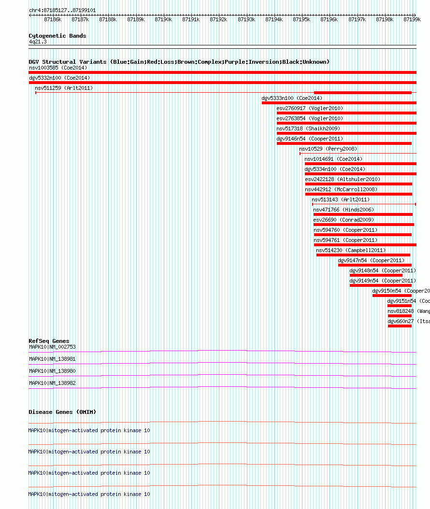Click the Disease Genes (OMIM) track title

(x=62, y=412)
